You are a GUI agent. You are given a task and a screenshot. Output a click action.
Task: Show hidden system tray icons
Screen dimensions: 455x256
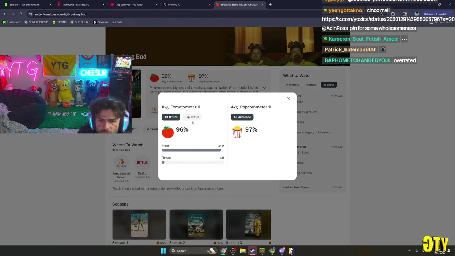[x=409, y=251]
